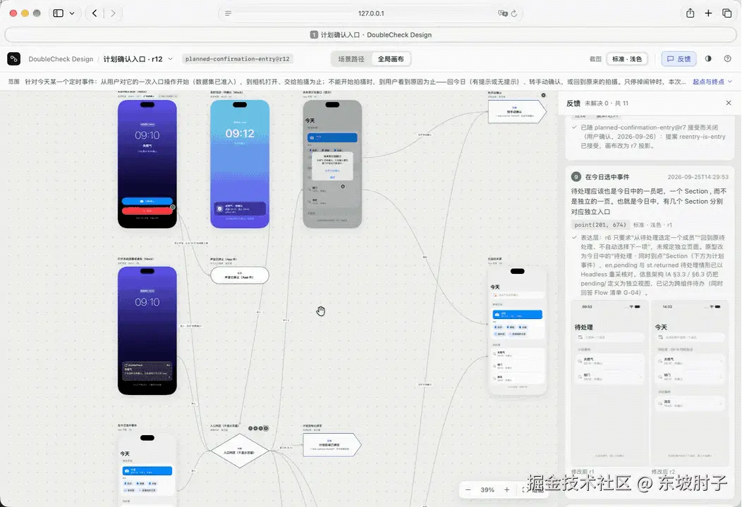Open the 今天 after-revision screenshot thumbnail

pyautogui.click(x=690, y=383)
